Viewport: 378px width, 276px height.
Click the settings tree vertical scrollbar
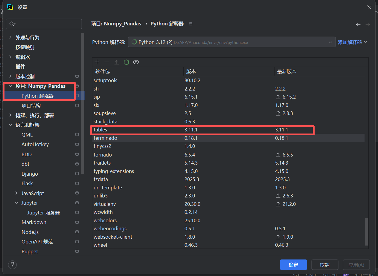pyautogui.click(x=83, y=103)
